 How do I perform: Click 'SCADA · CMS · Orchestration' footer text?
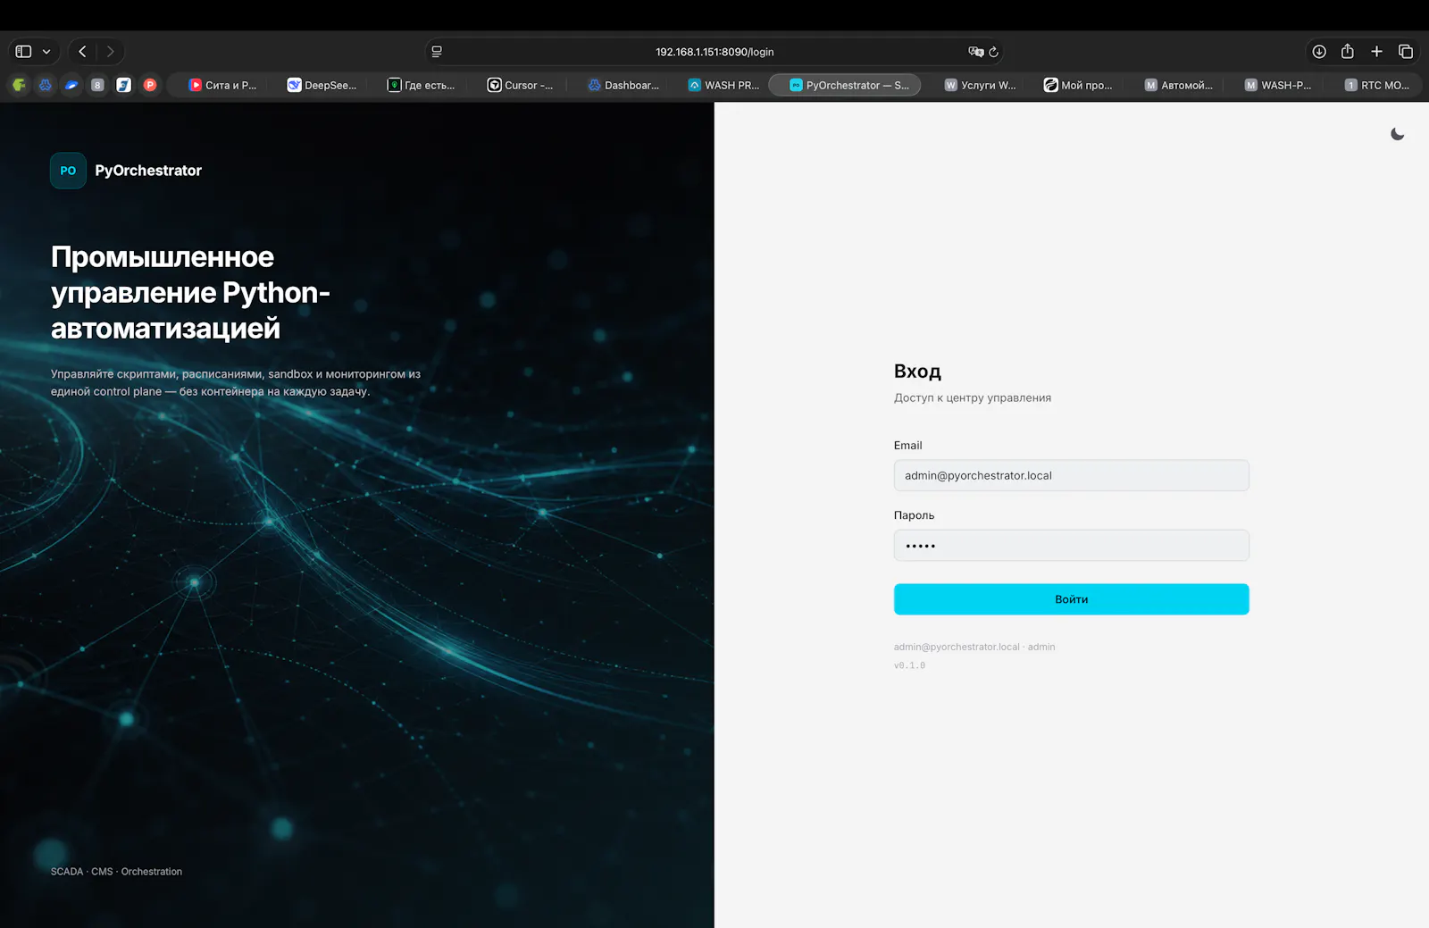click(x=116, y=872)
